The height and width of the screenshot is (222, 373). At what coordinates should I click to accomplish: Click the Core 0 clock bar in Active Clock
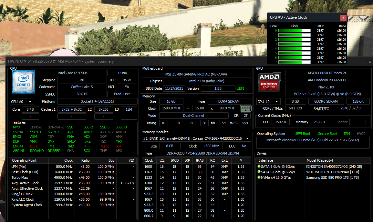[x=295, y=30]
